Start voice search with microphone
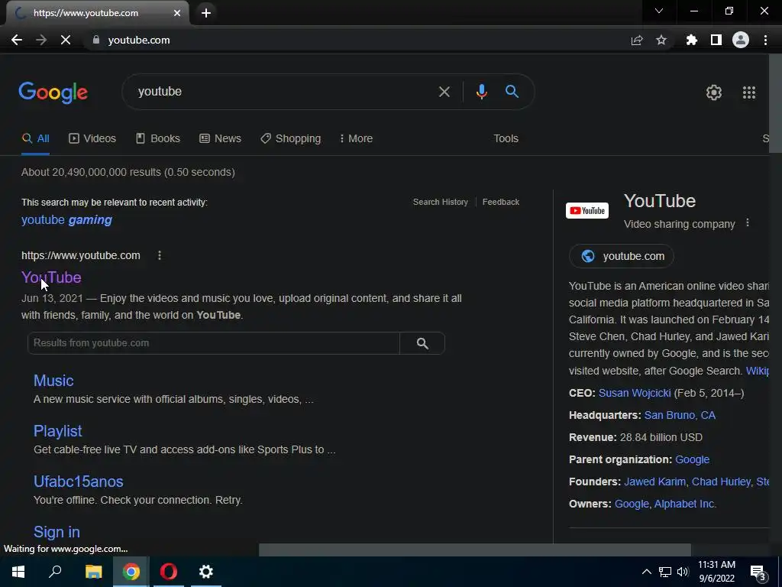 (x=481, y=92)
